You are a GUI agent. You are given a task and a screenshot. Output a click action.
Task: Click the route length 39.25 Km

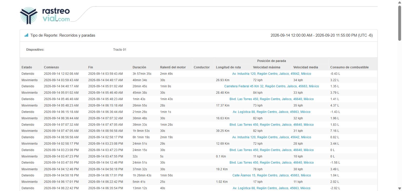point(223,131)
